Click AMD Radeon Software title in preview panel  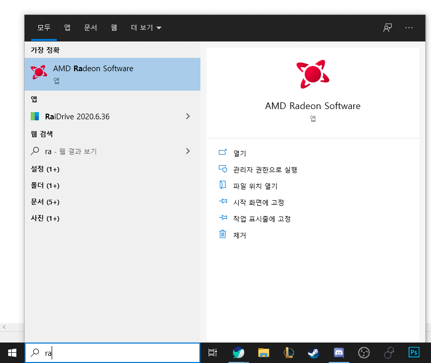tap(313, 106)
